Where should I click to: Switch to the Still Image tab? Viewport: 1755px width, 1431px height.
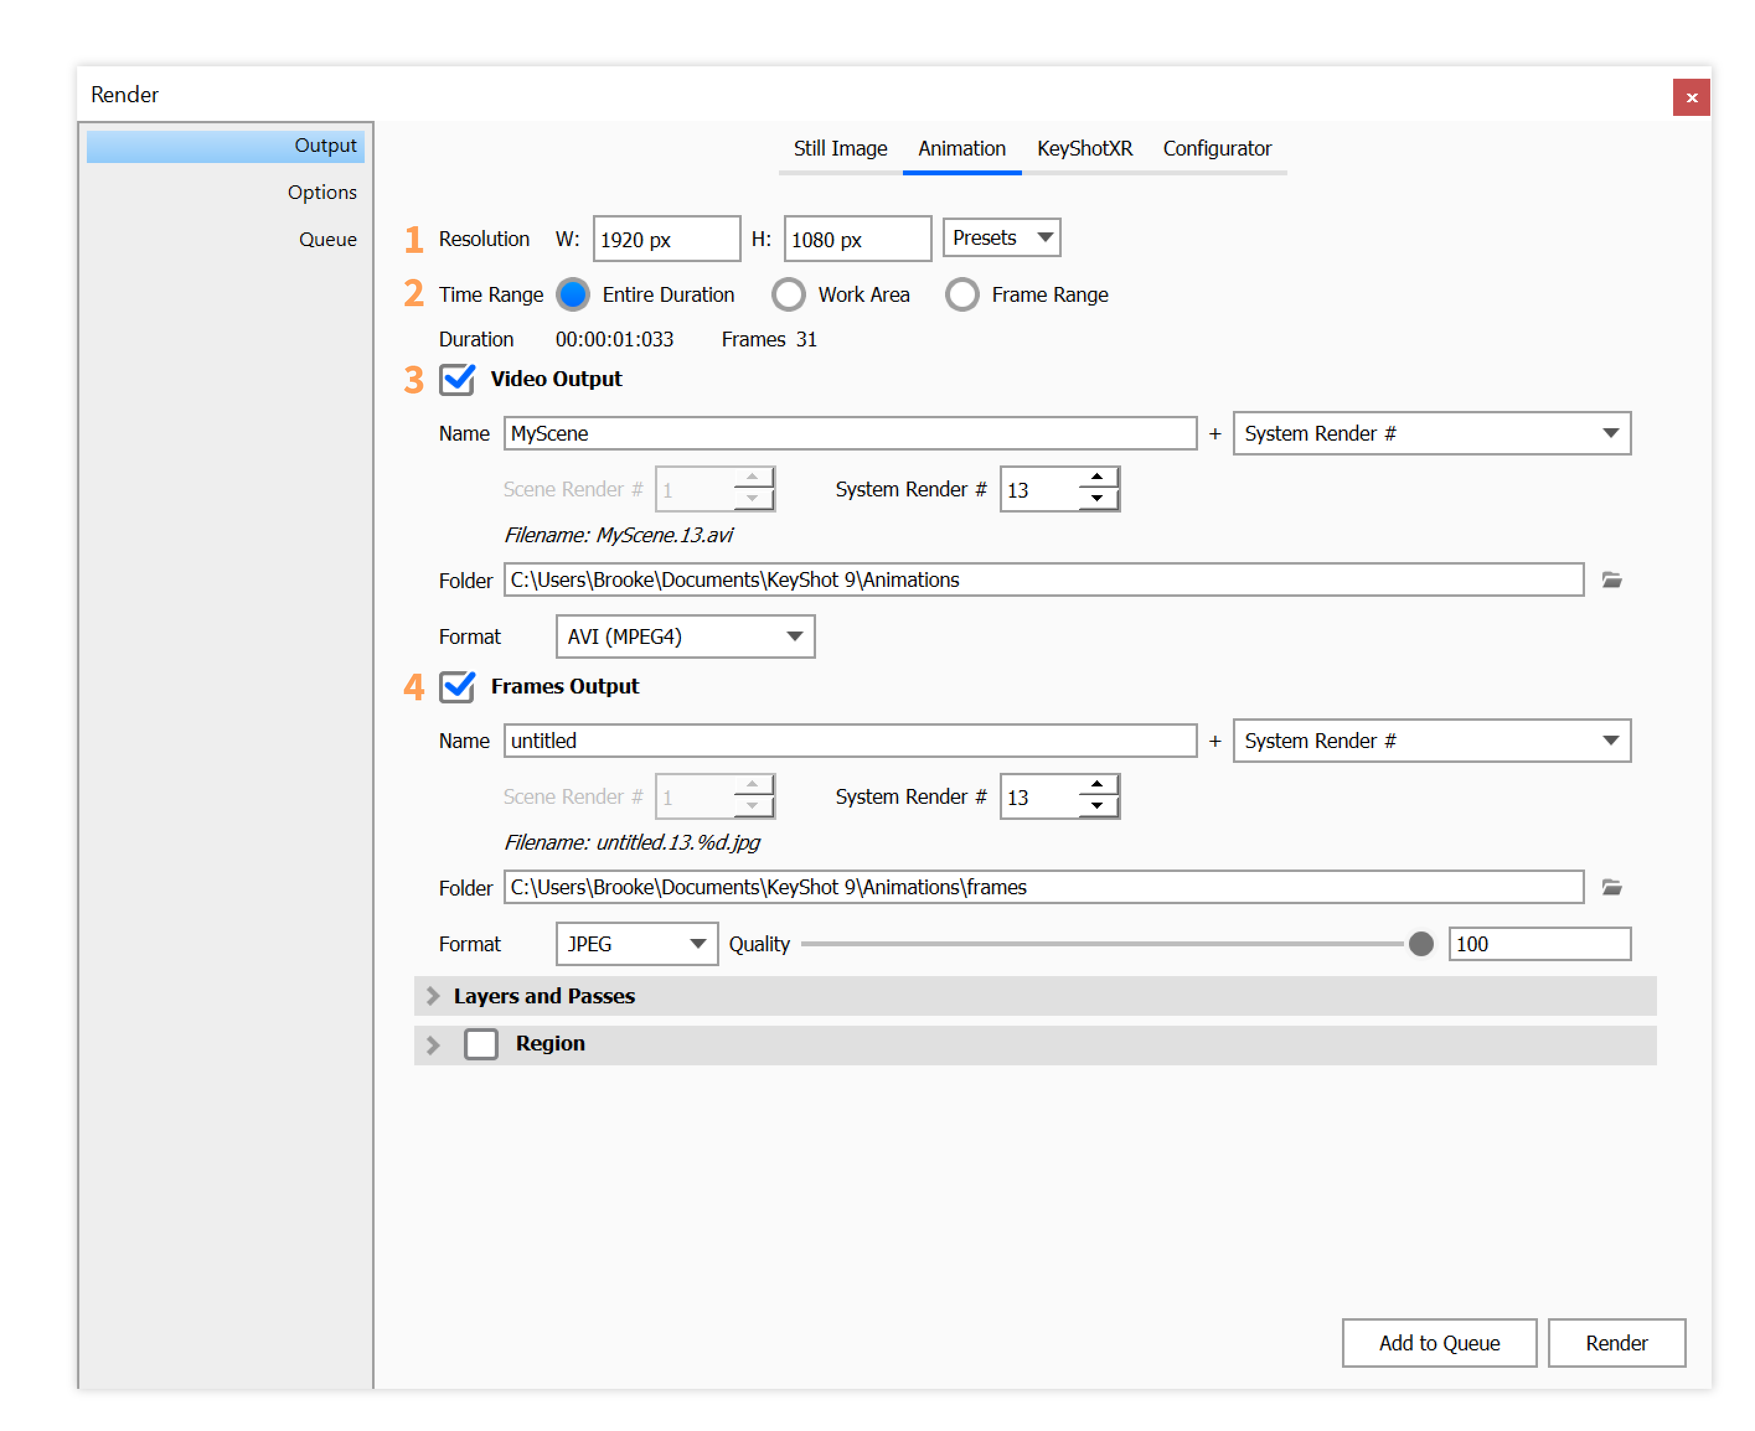[840, 148]
